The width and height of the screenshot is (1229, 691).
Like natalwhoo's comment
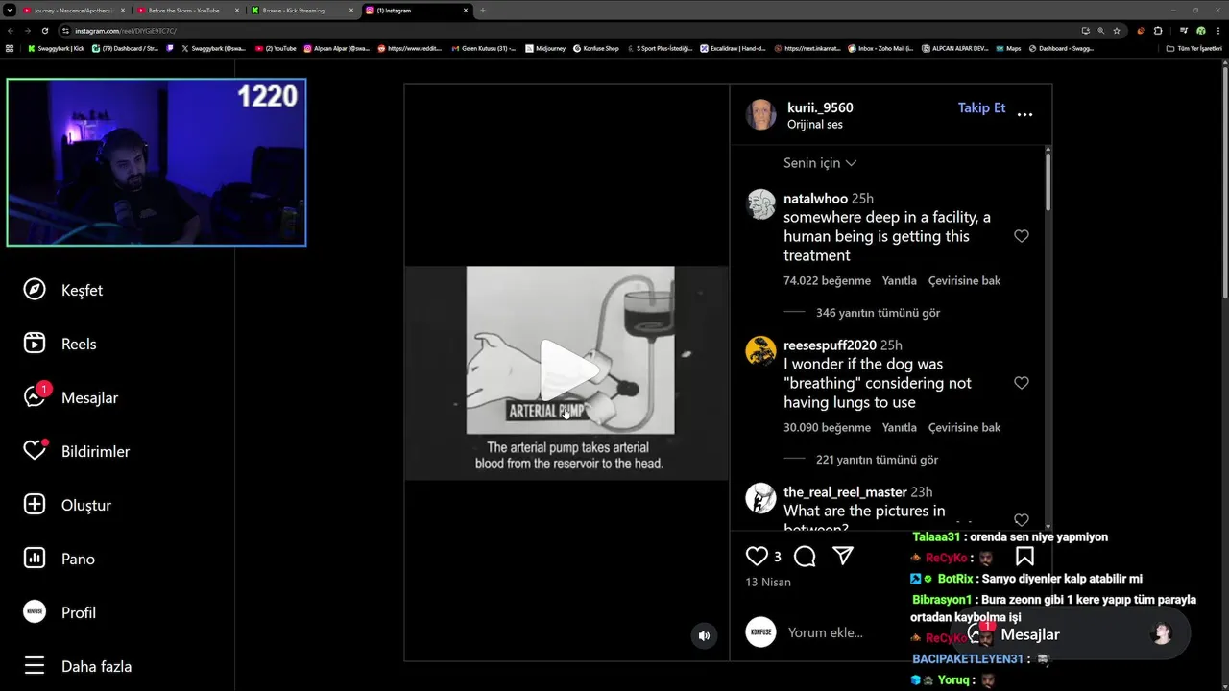[x=1022, y=236]
